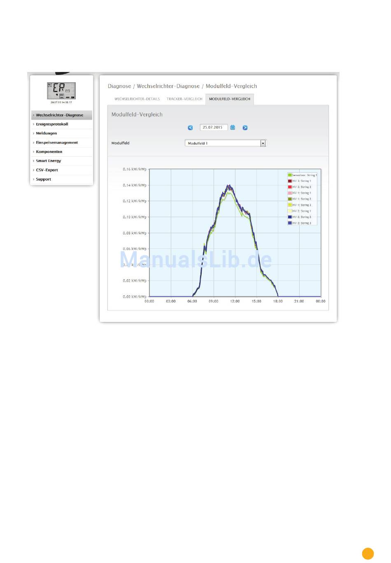Viewport: 391px width, 563px height.
Task: Open Meldungen in sidebar
Action: pos(62,133)
